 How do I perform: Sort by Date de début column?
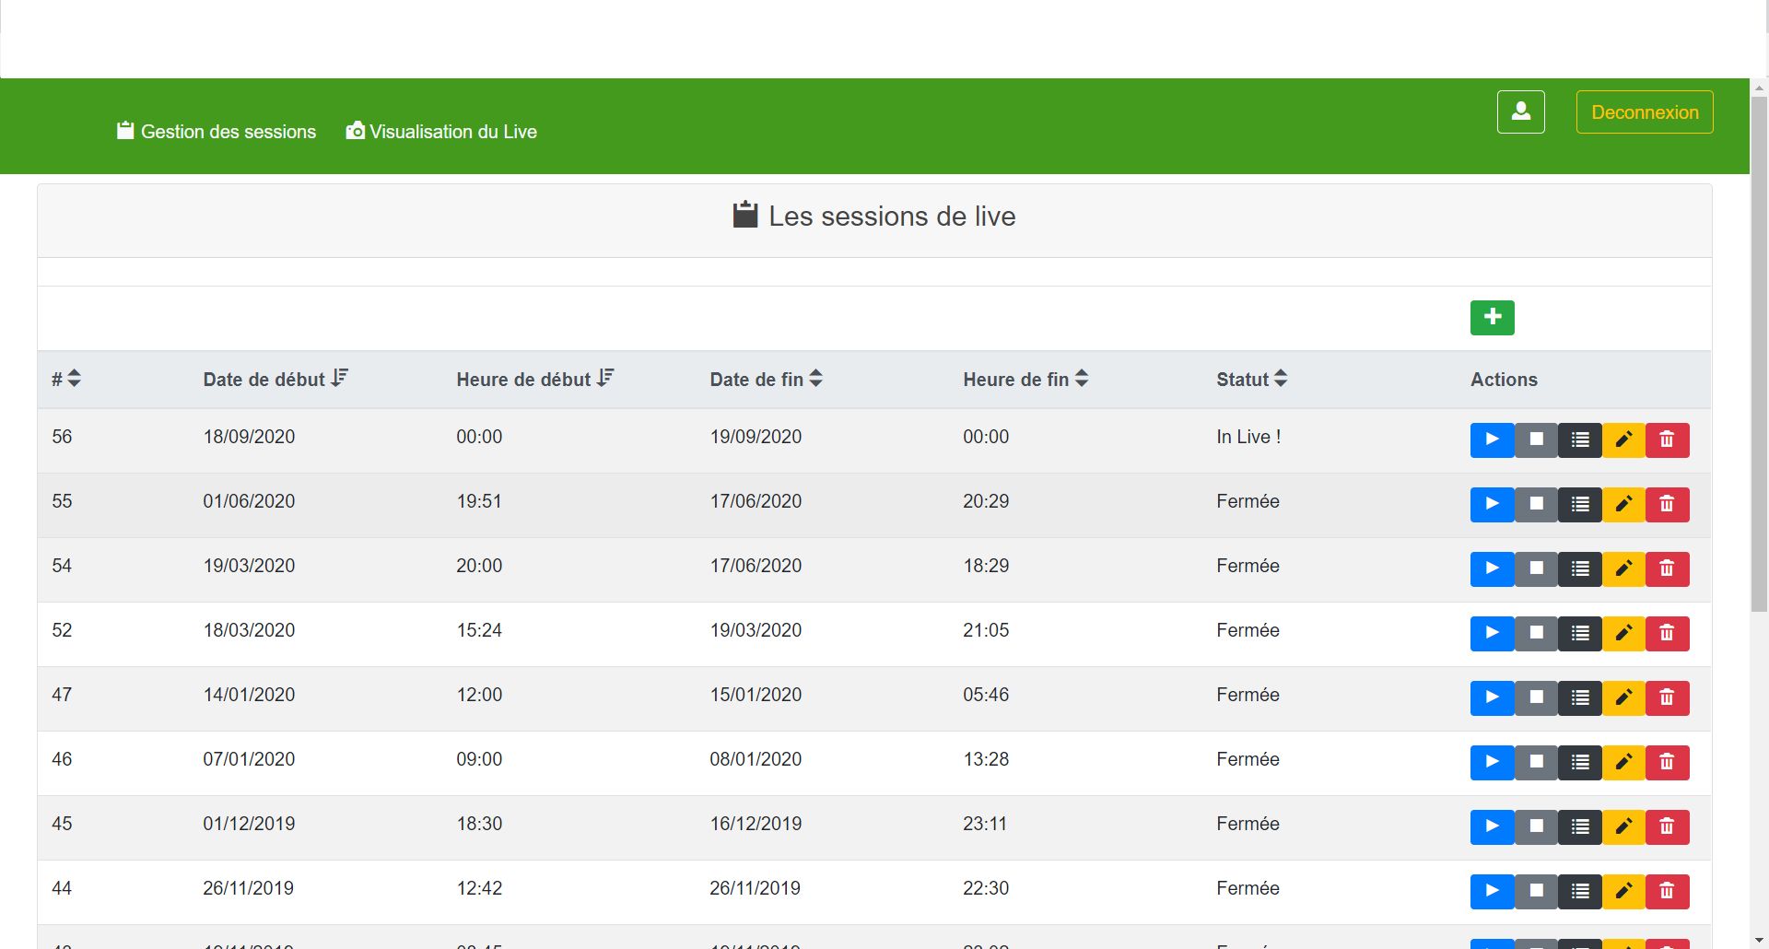[275, 379]
